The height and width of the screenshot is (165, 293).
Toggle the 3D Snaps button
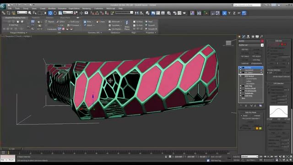[x=92, y=13]
